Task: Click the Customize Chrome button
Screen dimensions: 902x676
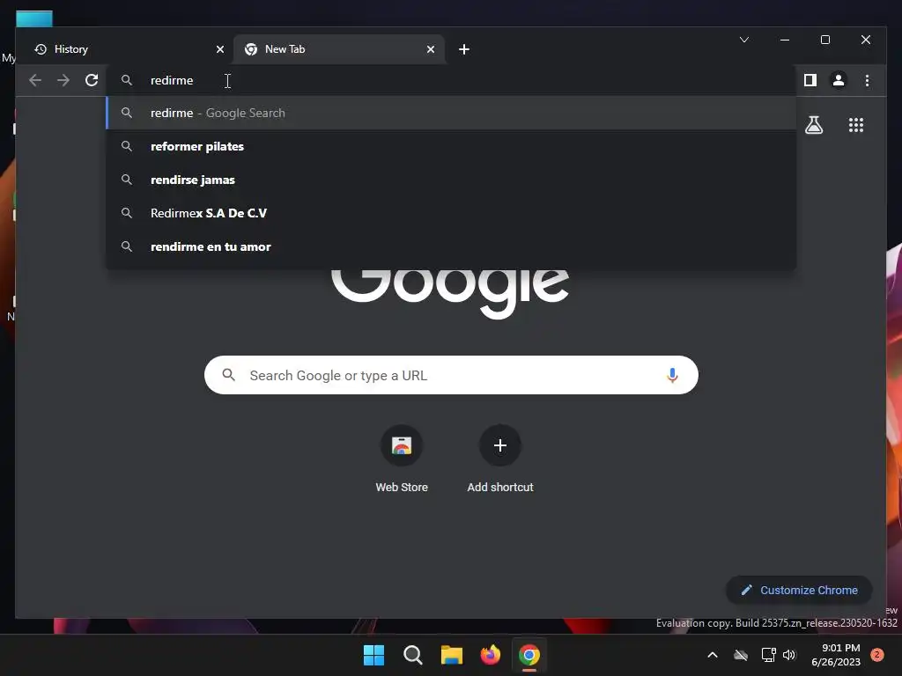Action: coord(799,590)
